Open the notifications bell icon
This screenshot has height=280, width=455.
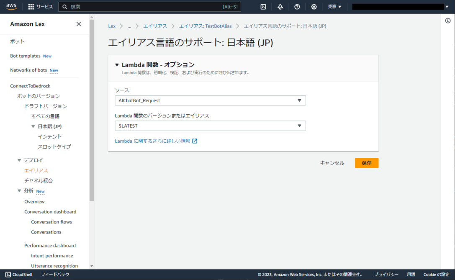(x=280, y=6)
